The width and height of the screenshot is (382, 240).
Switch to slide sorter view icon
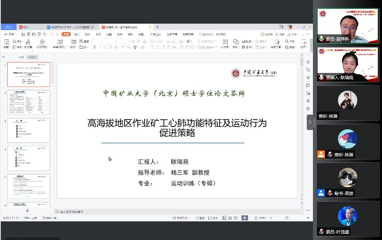coord(230,218)
